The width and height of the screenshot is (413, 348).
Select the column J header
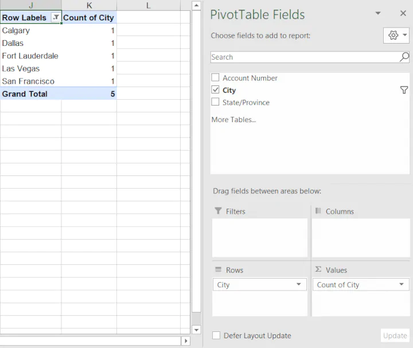[31, 5]
